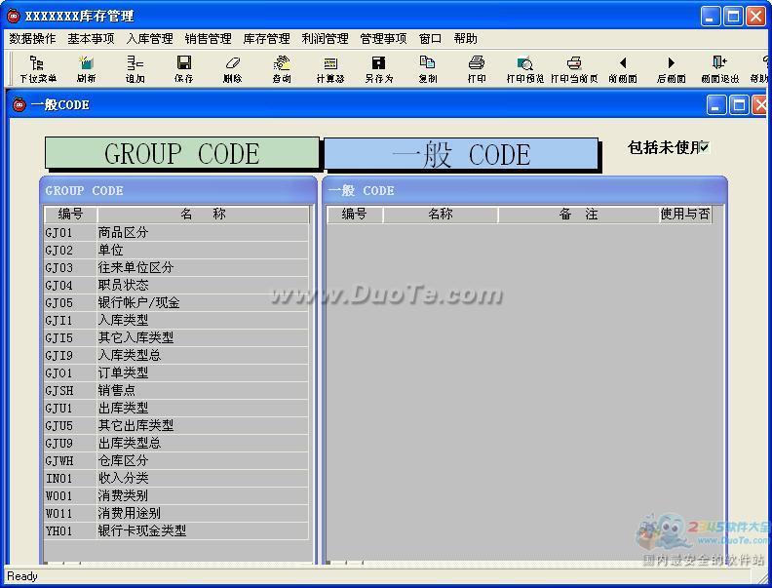
Task: Select the W001 消费类别 row
Action: coord(176,496)
